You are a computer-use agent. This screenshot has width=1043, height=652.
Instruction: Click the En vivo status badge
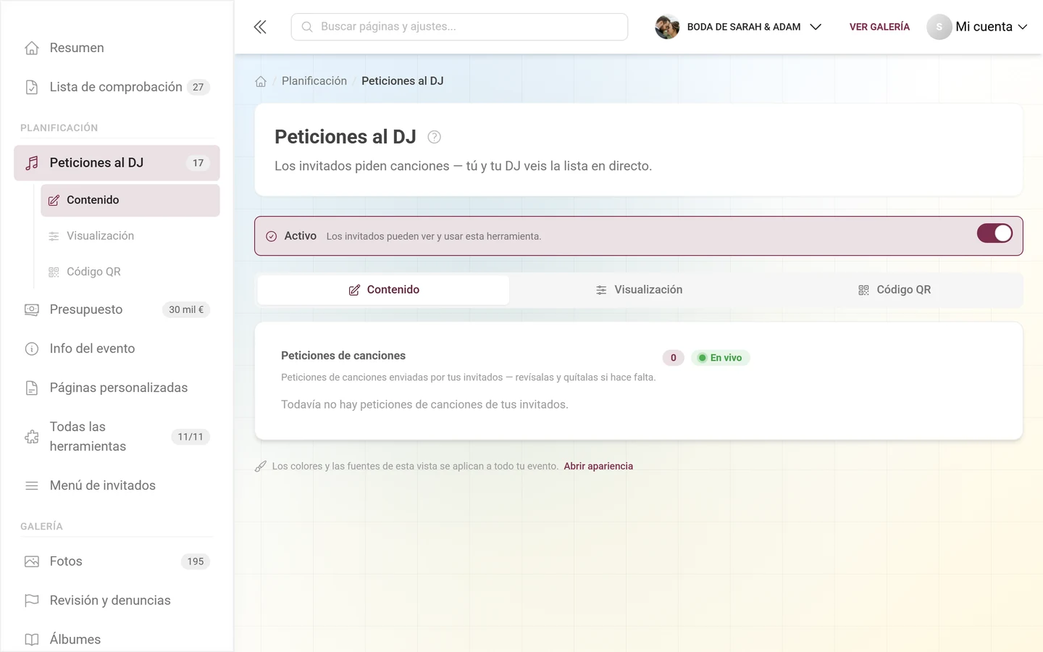pyautogui.click(x=721, y=358)
